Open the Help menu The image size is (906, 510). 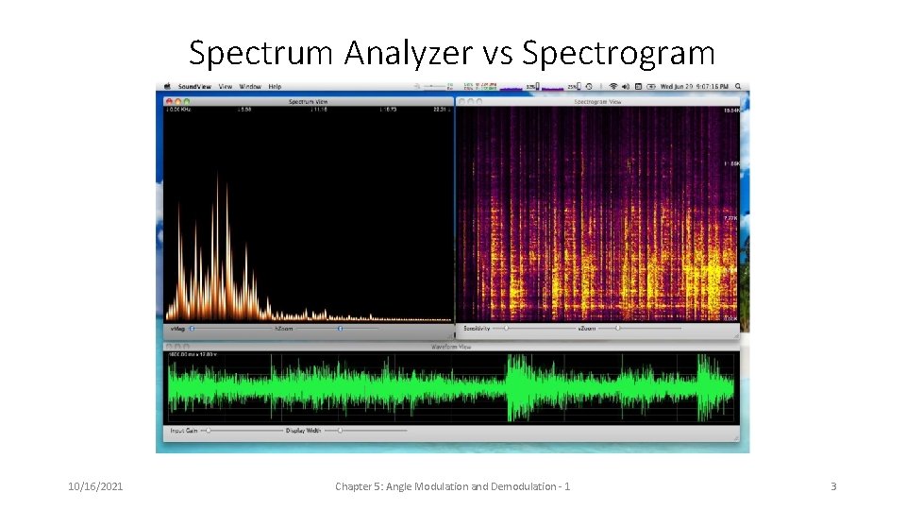(x=275, y=87)
